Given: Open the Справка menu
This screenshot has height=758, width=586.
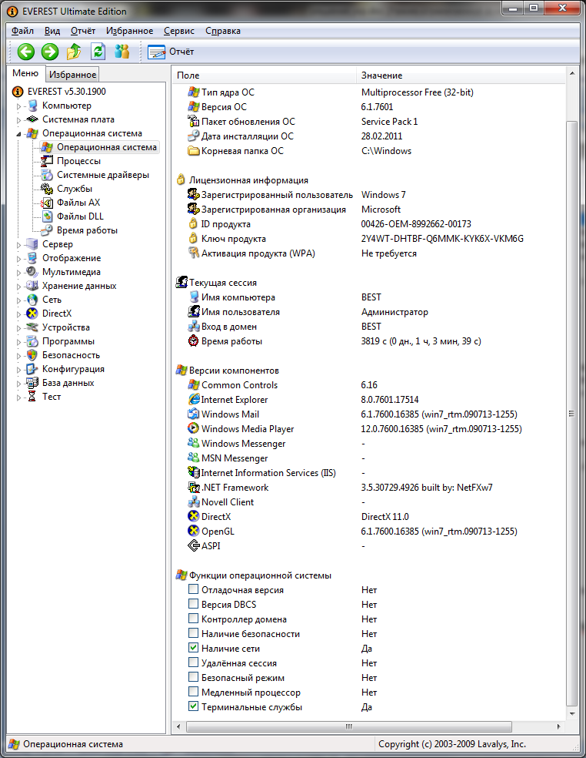Looking at the screenshot, I should 223,31.
